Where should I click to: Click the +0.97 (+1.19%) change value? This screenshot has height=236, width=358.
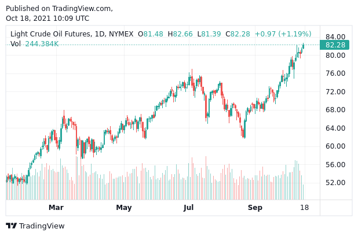tap(283, 34)
